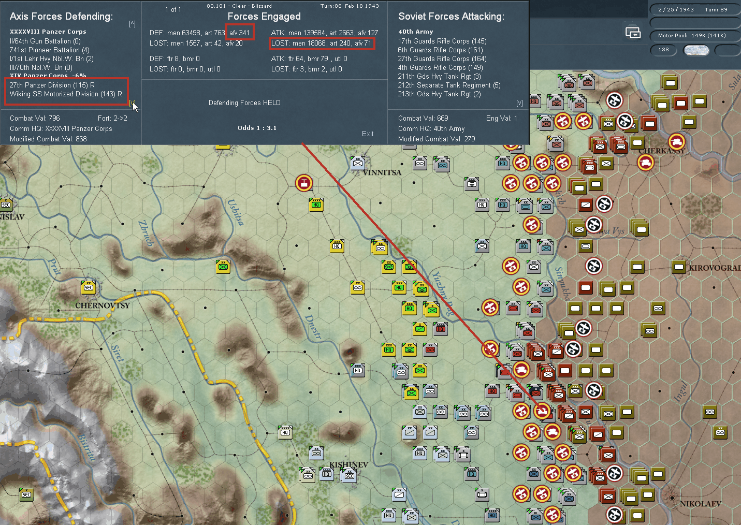Open the II/64th Gun Battalion entry
Viewport: 741px width, 525px height.
pos(45,41)
